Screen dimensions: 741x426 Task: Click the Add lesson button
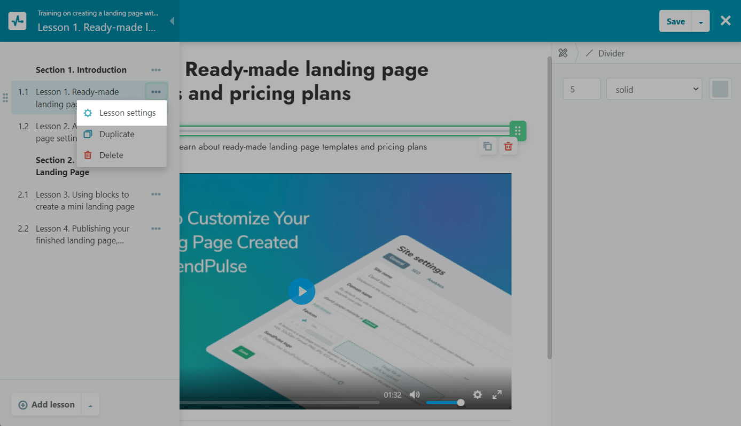(x=46, y=405)
